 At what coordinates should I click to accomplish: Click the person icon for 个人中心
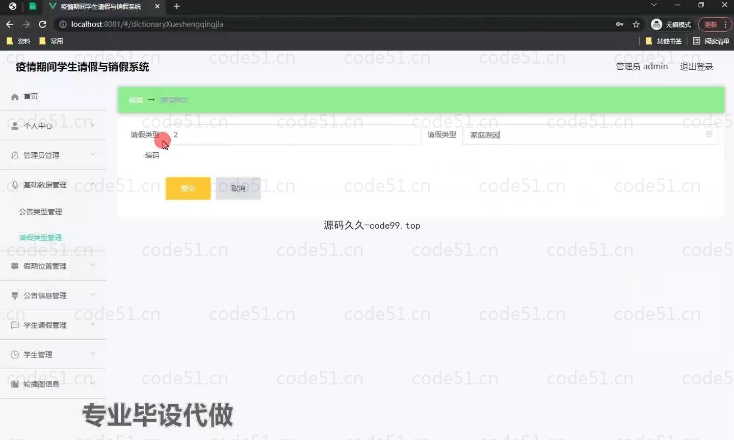(15, 126)
